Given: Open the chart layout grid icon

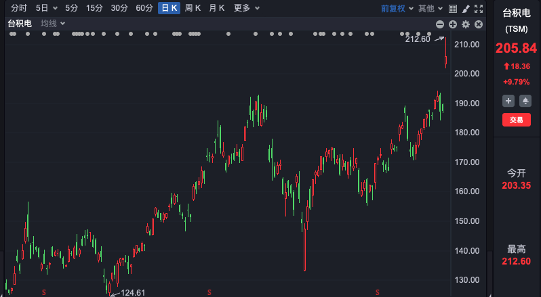Looking at the screenshot, I should click(x=453, y=9).
